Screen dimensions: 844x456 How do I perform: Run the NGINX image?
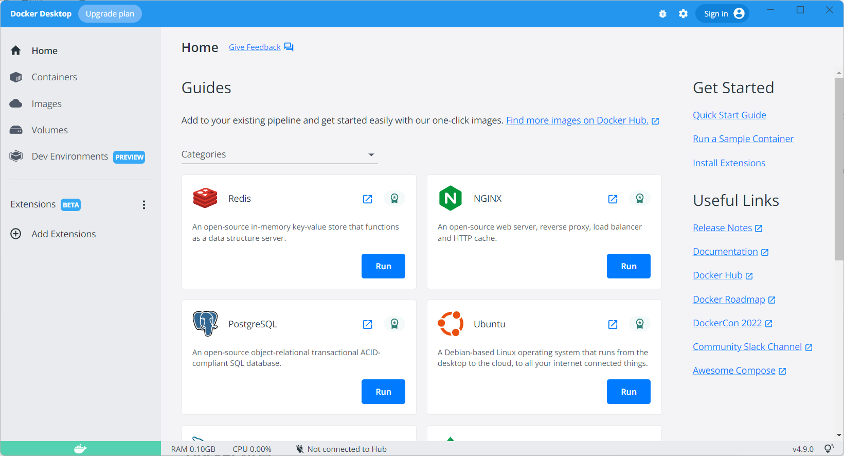click(x=628, y=266)
